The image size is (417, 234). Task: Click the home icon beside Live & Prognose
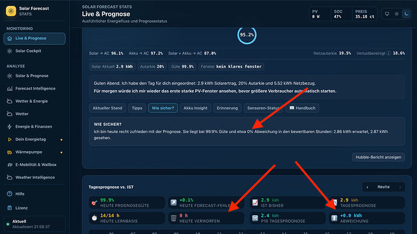[10, 38]
